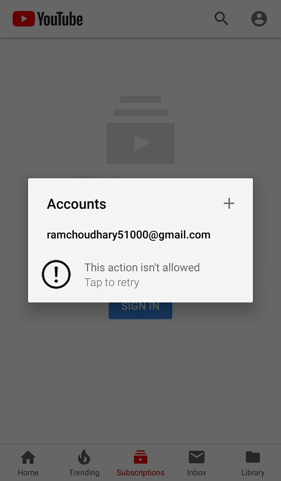Open search with the magnifier icon
This screenshot has height=481, width=281.
point(221,18)
